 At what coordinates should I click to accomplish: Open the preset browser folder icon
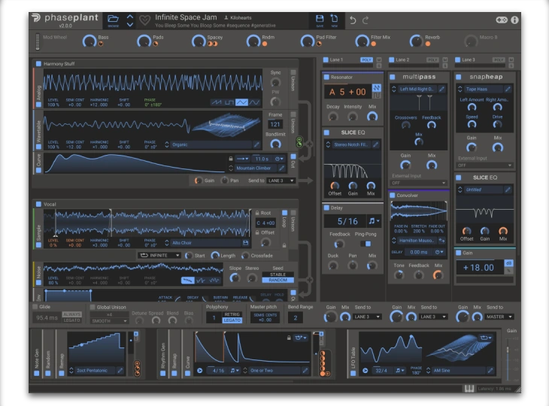[113, 19]
